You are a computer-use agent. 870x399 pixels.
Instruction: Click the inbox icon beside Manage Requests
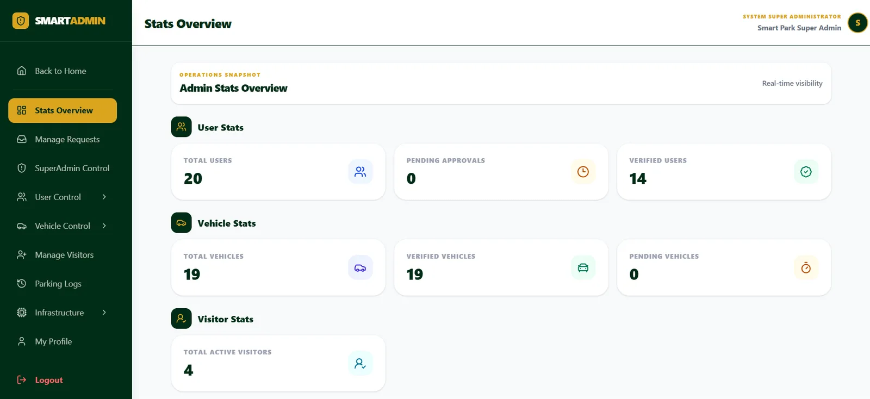(x=22, y=139)
